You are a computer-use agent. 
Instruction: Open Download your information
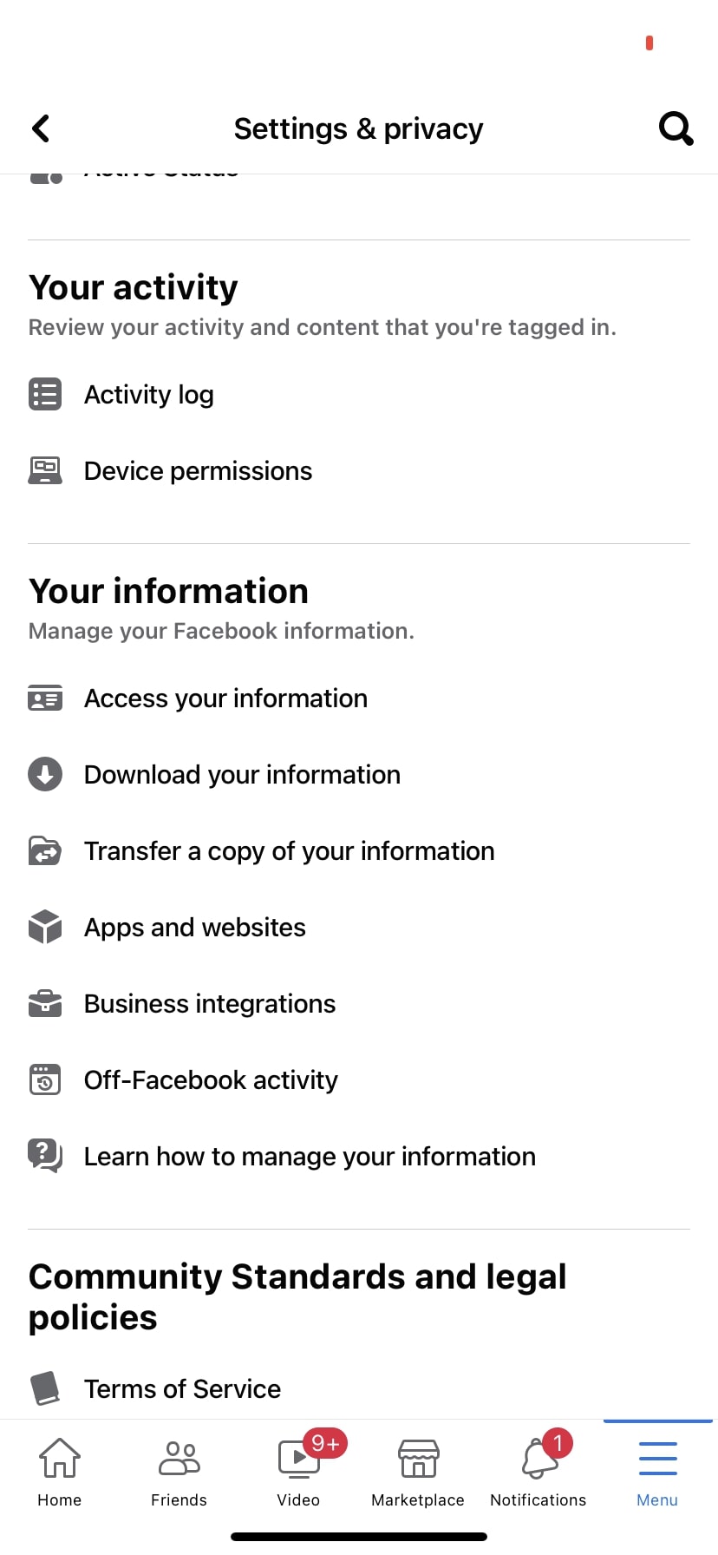click(241, 774)
